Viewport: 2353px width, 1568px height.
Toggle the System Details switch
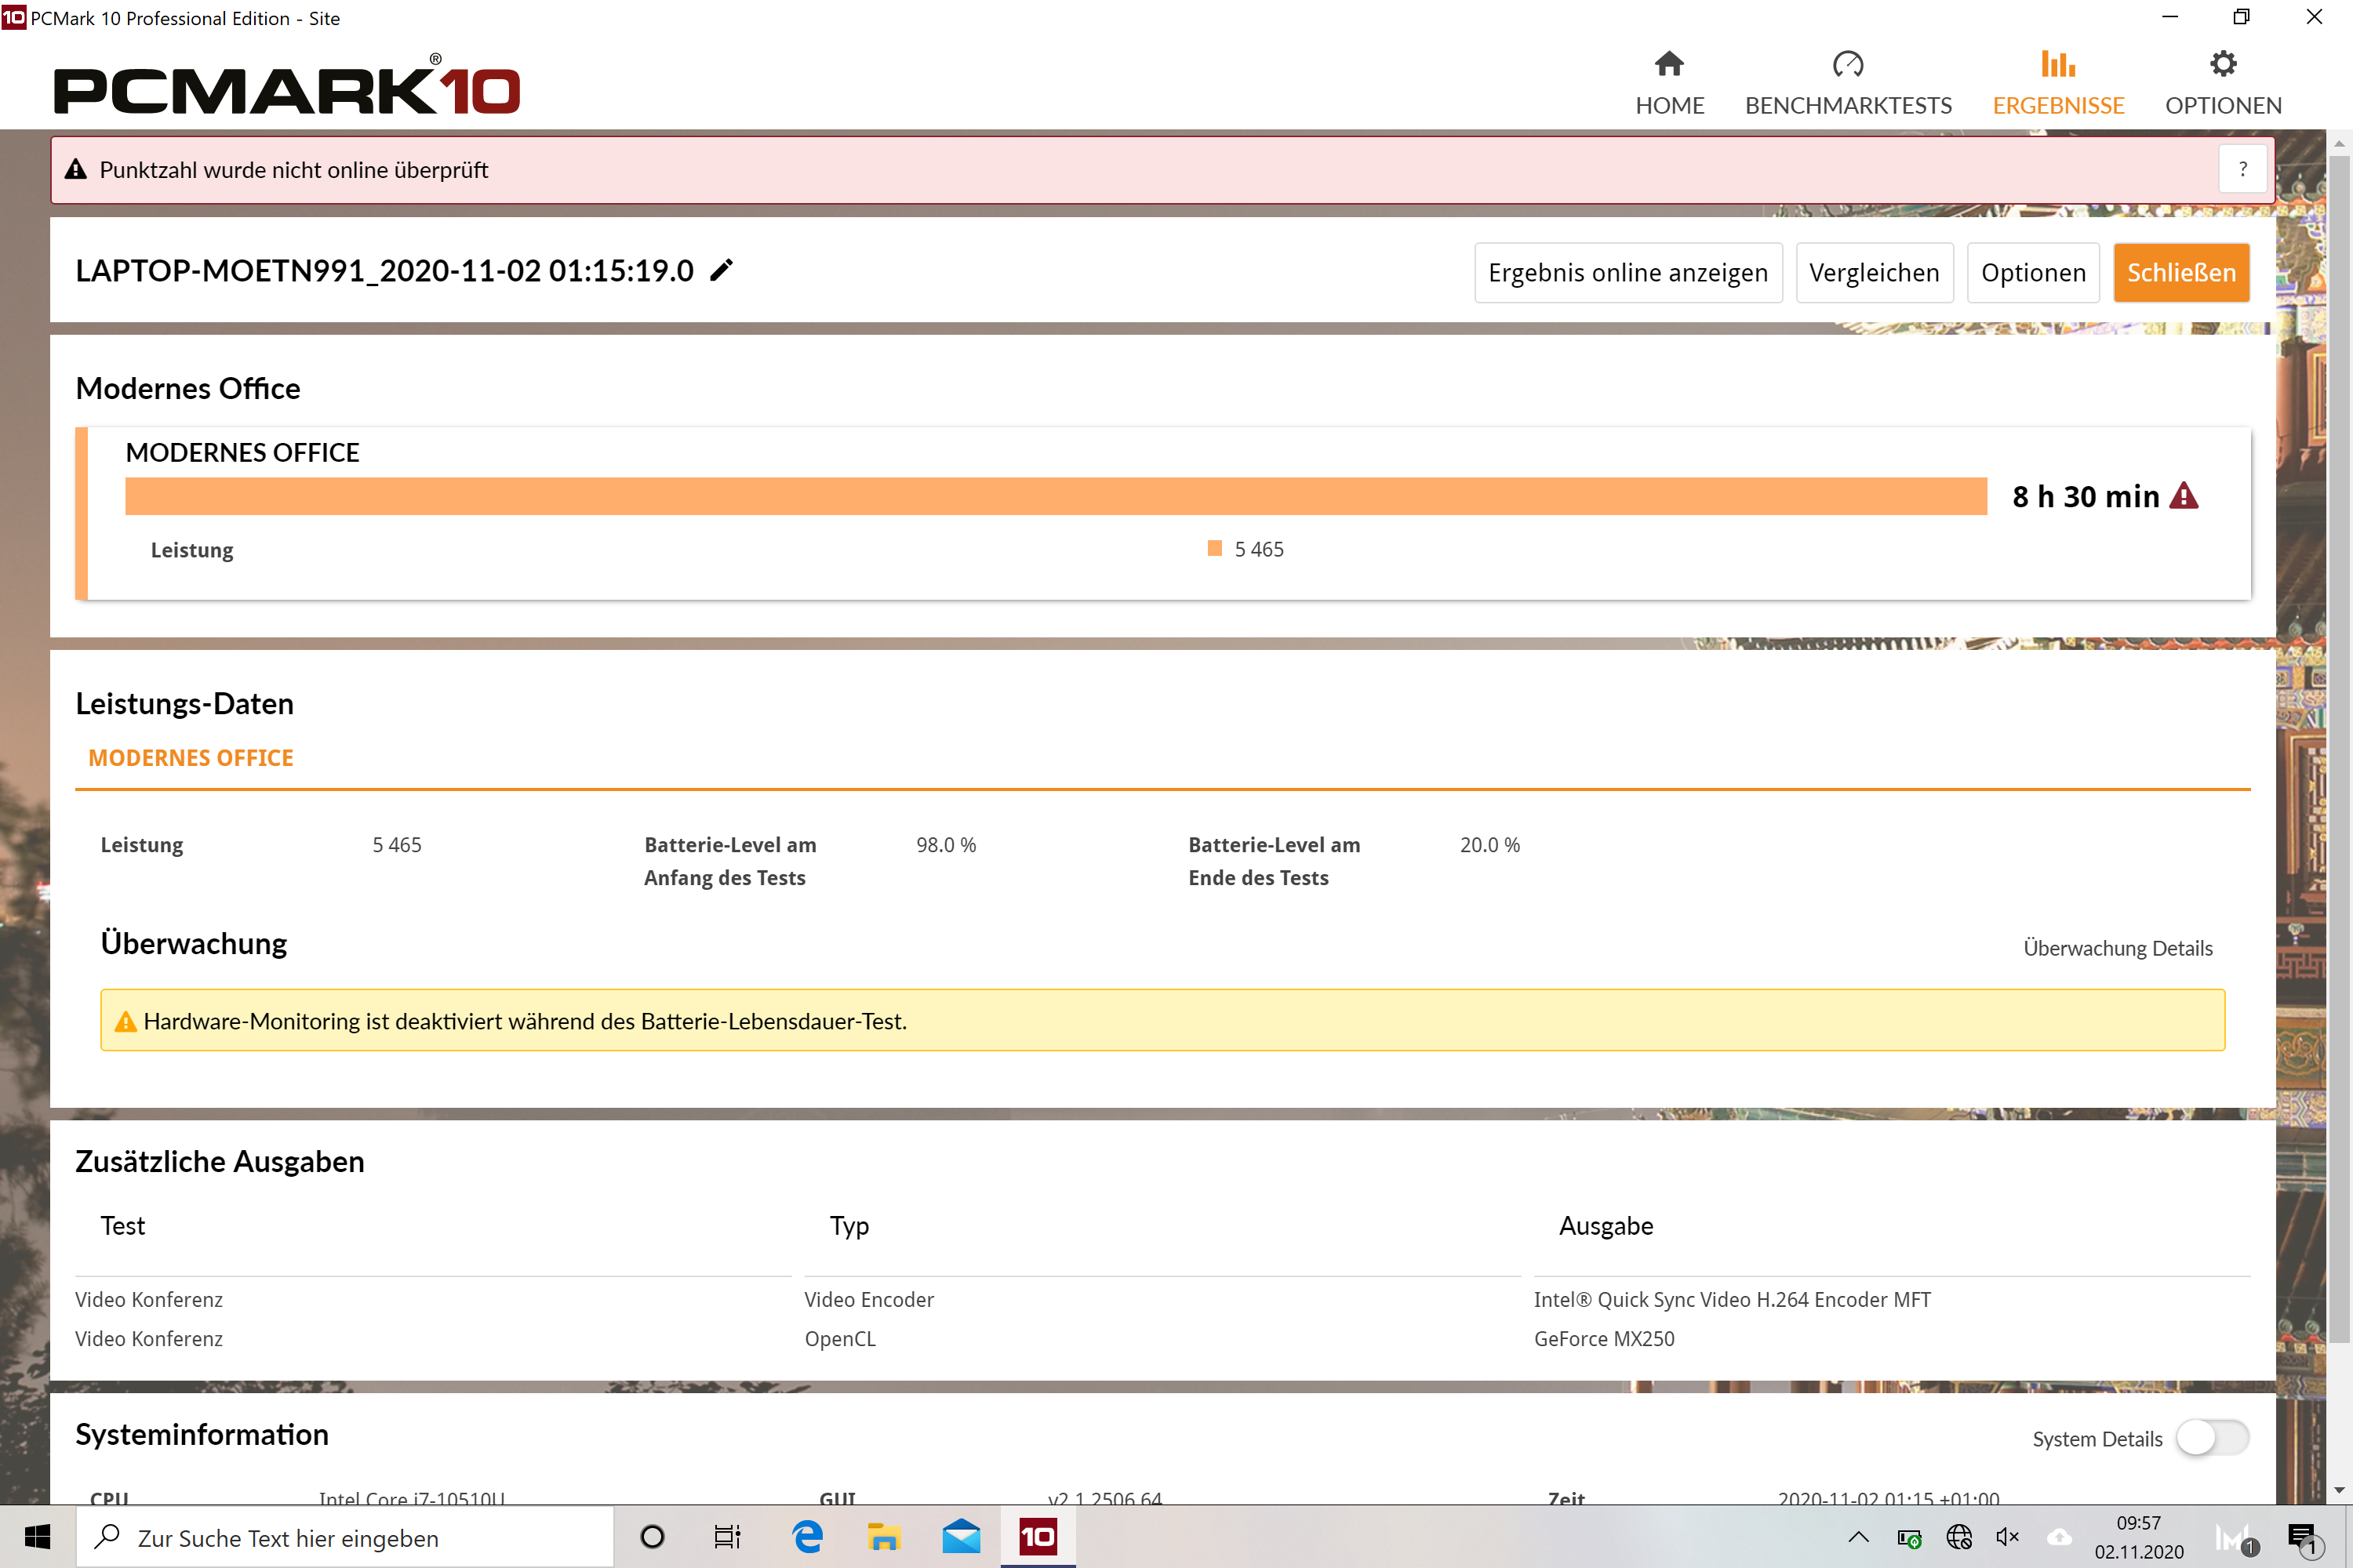2212,1438
